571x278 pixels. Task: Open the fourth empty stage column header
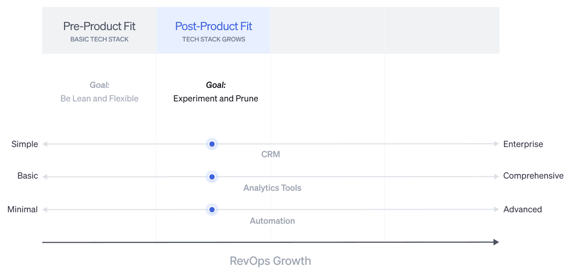pyautogui.click(x=442, y=30)
